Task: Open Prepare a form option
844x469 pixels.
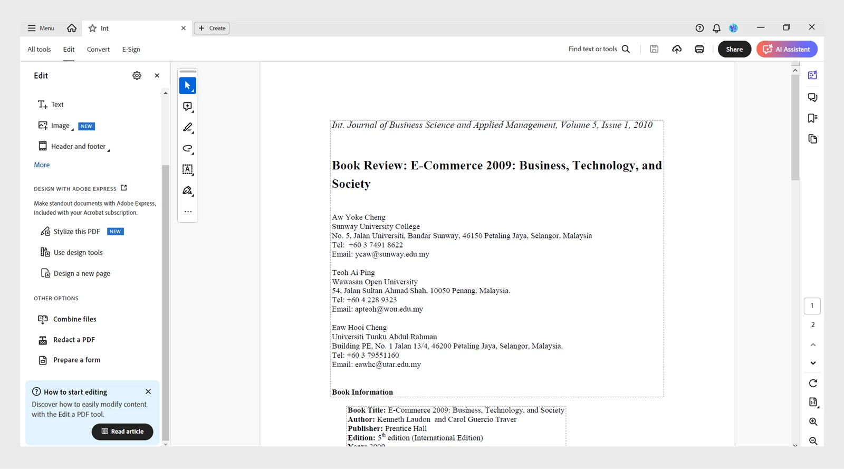Action: 69,360
